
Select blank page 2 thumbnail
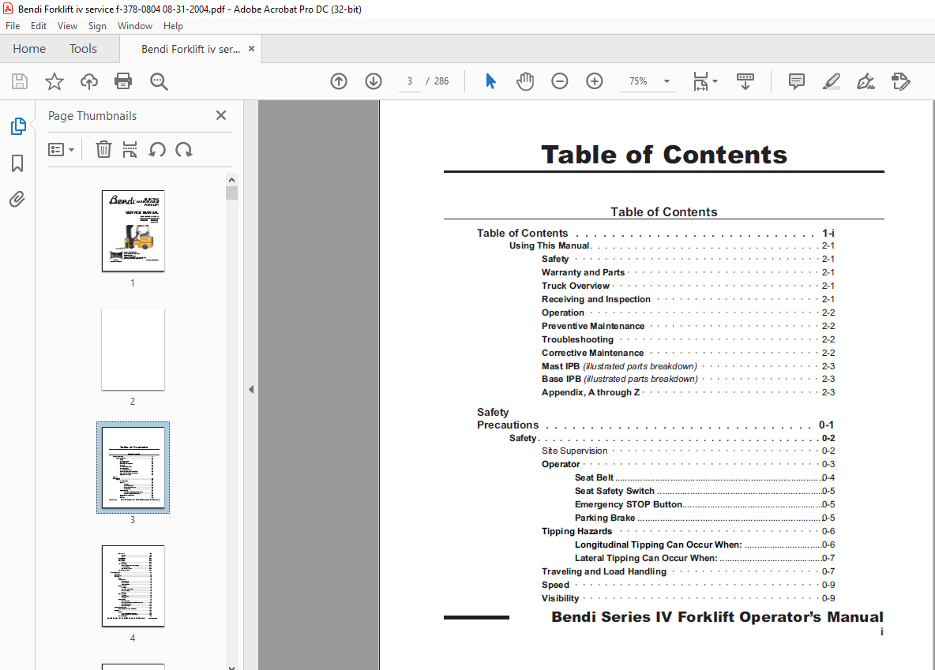click(x=133, y=350)
